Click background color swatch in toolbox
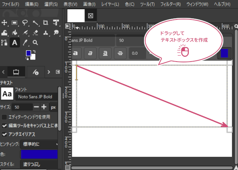Viewport: 238px width, 170px height. 33,57
